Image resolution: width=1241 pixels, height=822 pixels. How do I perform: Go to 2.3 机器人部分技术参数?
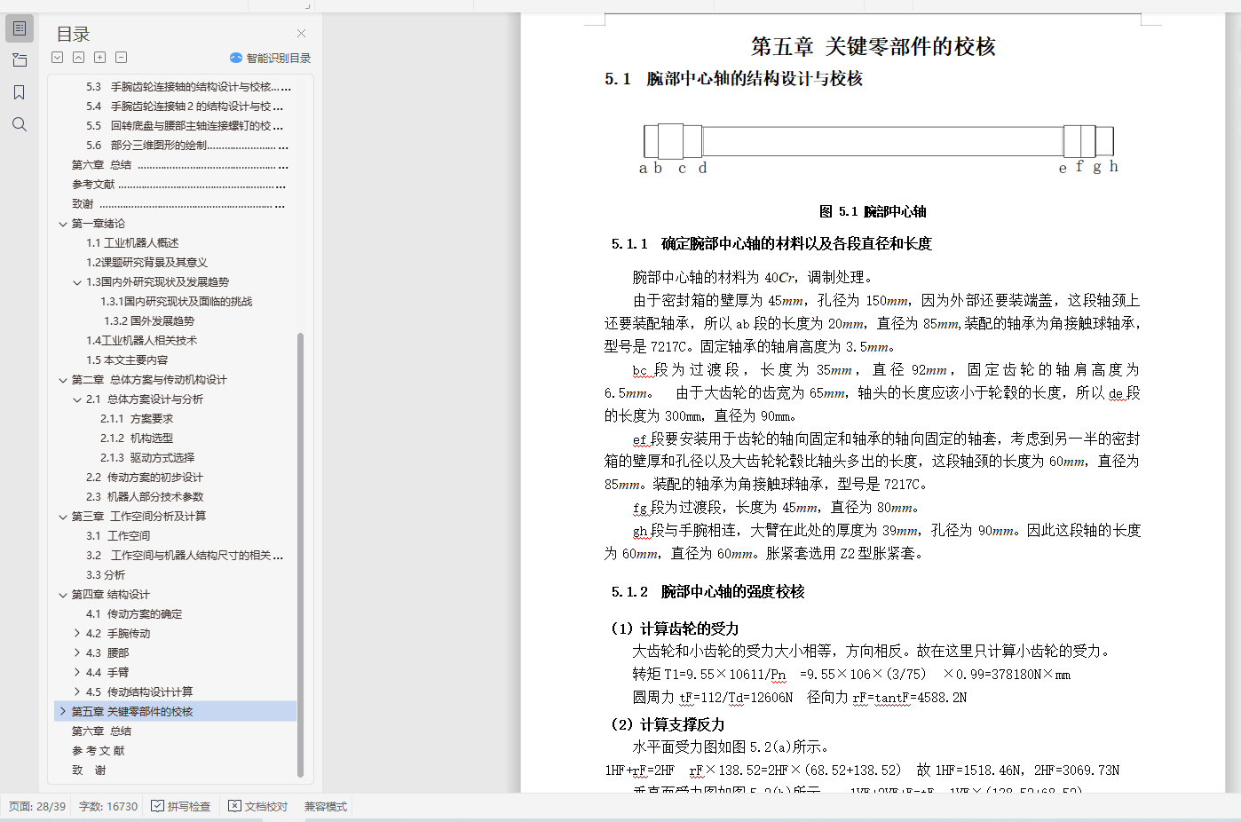point(145,497)
